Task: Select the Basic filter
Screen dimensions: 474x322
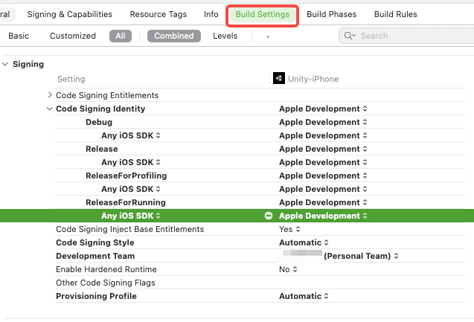Action: pos(19,36)
